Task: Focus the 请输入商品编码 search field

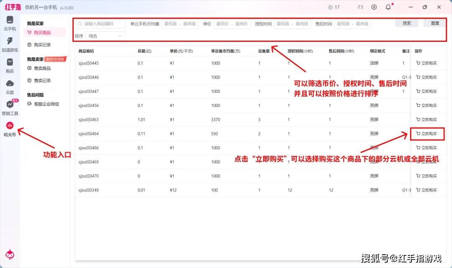Action: (x=100, y=23)
